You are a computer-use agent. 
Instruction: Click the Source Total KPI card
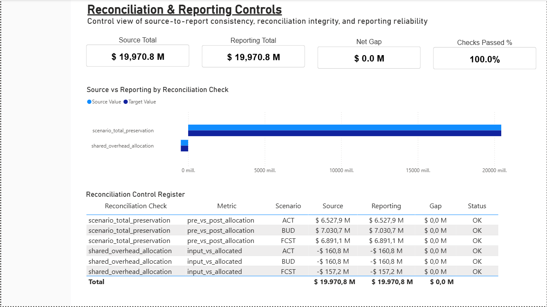coord(137,56)
